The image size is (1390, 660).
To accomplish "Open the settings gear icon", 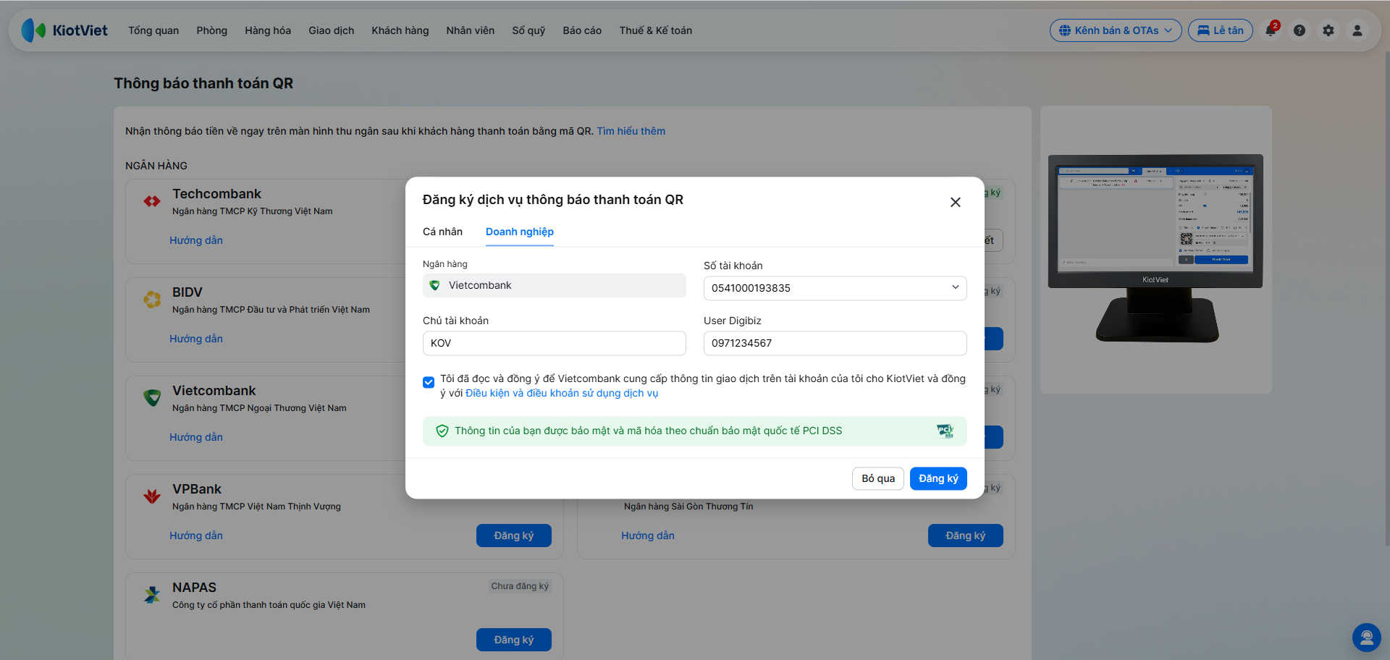I will click(1328, 30).
